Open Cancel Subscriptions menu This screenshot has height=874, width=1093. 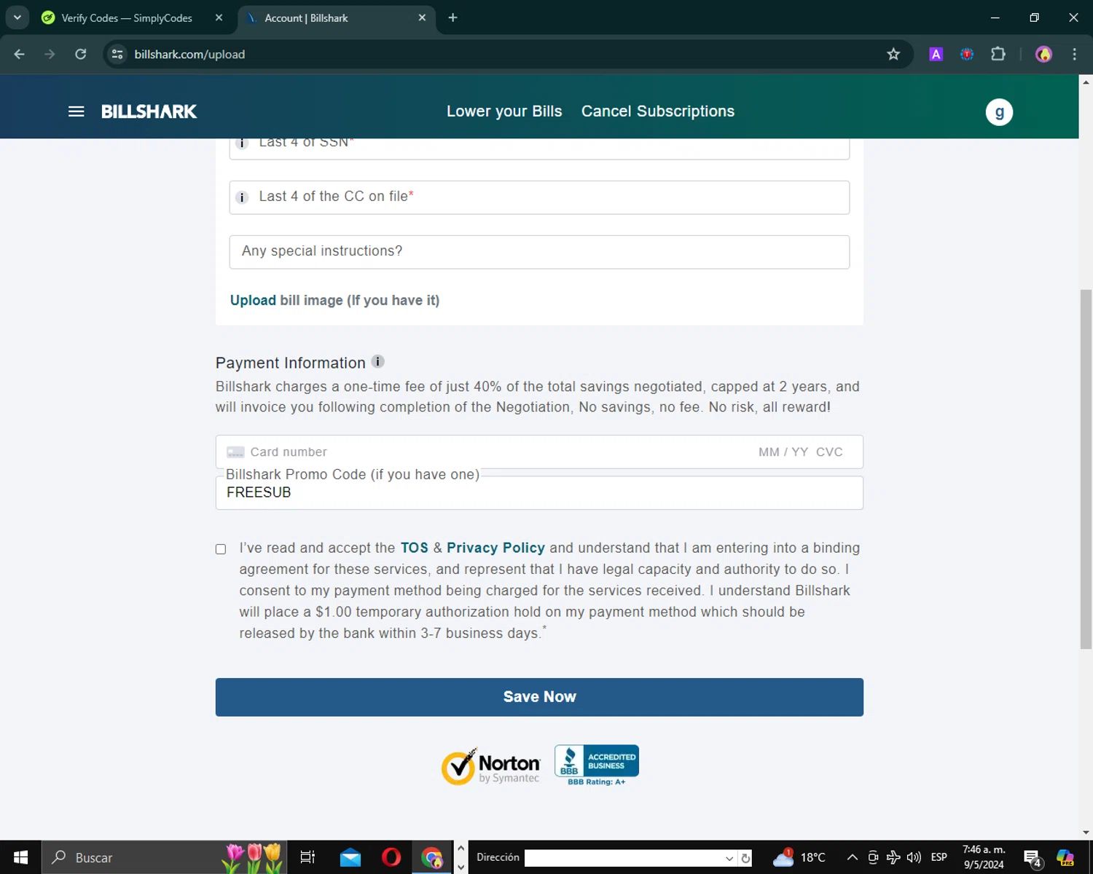pyautogui.click(x=658, y=111)
